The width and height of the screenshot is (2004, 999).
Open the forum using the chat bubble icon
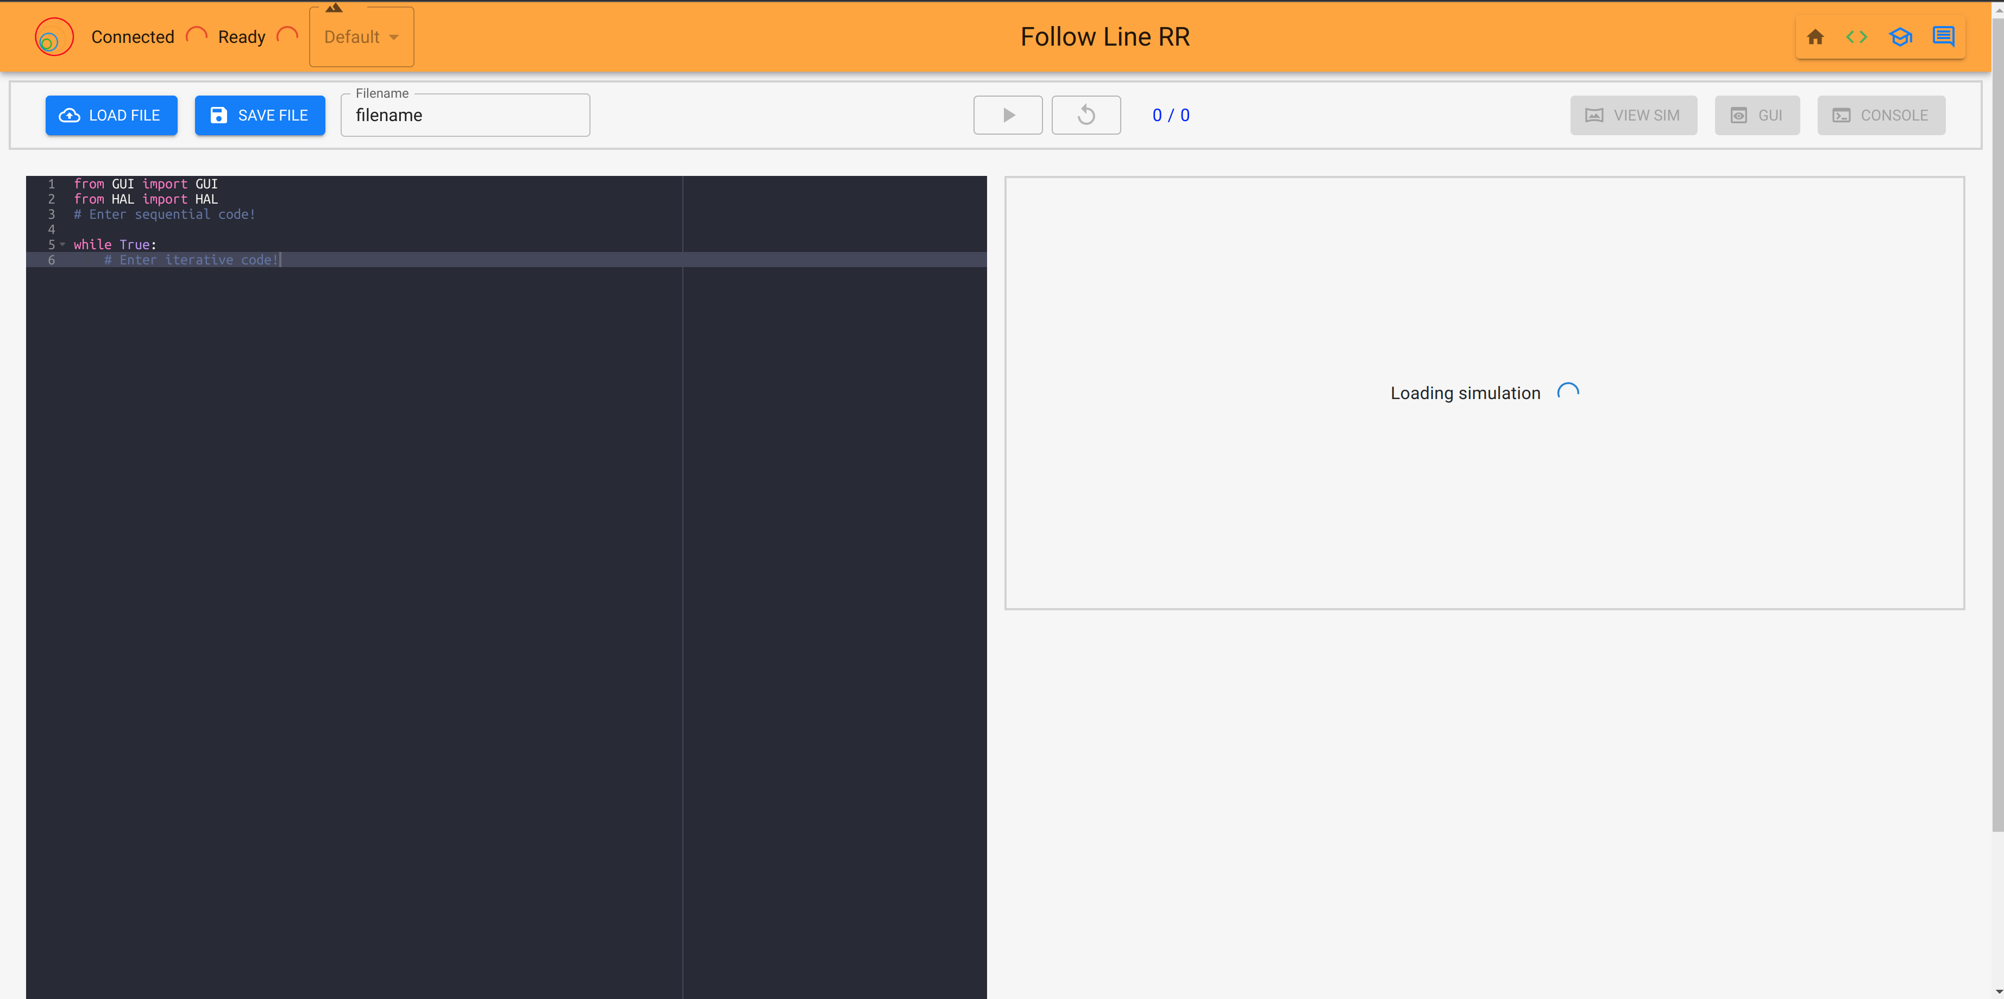pyautogui.click(x=1944, y=36)
